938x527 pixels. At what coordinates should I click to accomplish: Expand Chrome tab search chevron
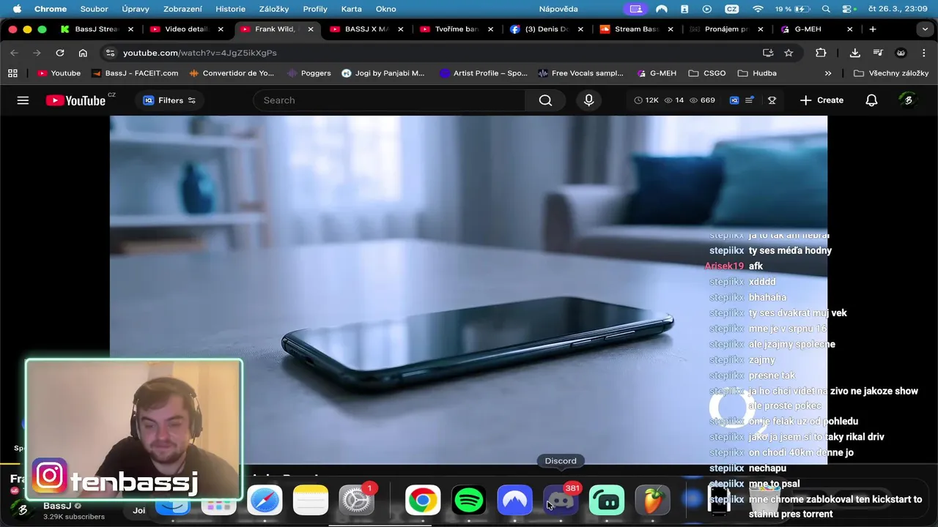(x=924, y=29)
